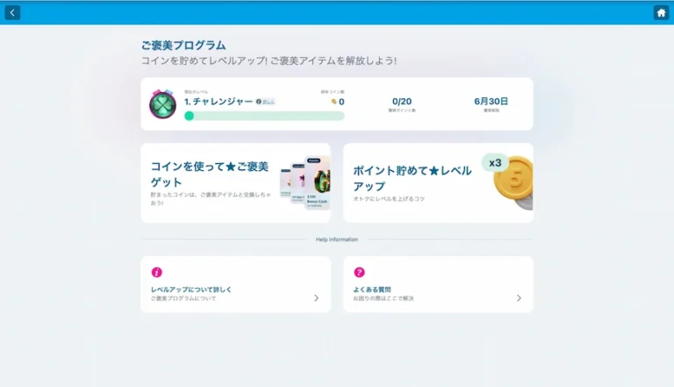Click the large gold 5 coin image
The width and height of the screenshot is (674, 387).
(x=514, y=181)
